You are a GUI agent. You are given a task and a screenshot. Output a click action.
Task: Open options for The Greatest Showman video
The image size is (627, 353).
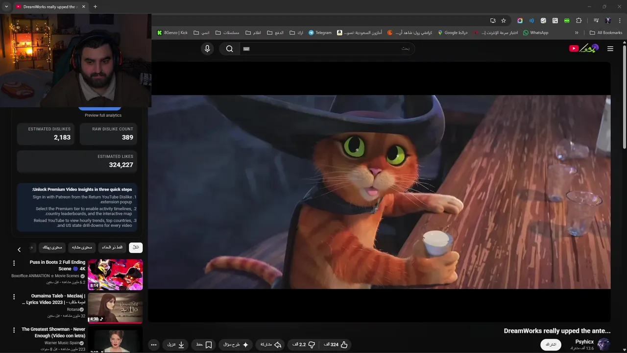(14, 330)
